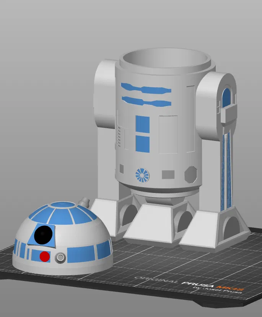Click the small antenna peg atop dome
The image size is (262, 317).
84,202
